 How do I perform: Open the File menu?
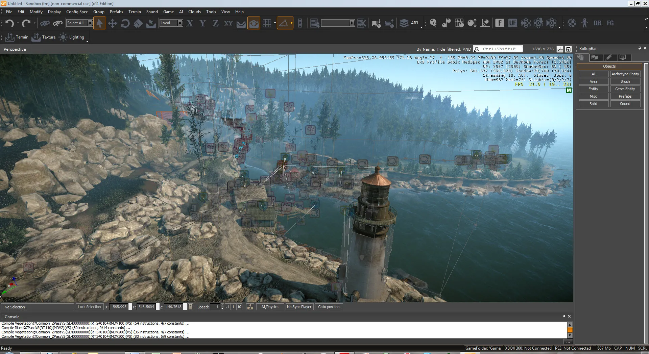9,12
